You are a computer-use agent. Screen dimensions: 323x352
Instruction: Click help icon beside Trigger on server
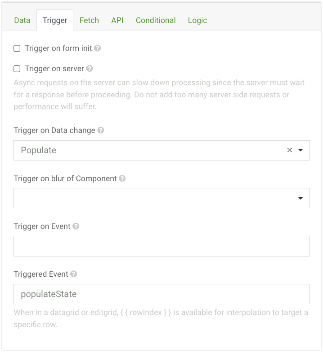[90, 69]
